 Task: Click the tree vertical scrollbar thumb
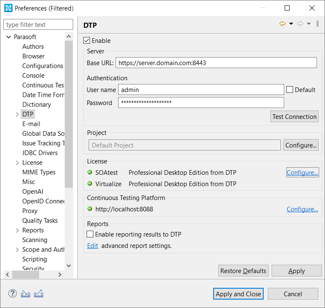click(69, 114)
